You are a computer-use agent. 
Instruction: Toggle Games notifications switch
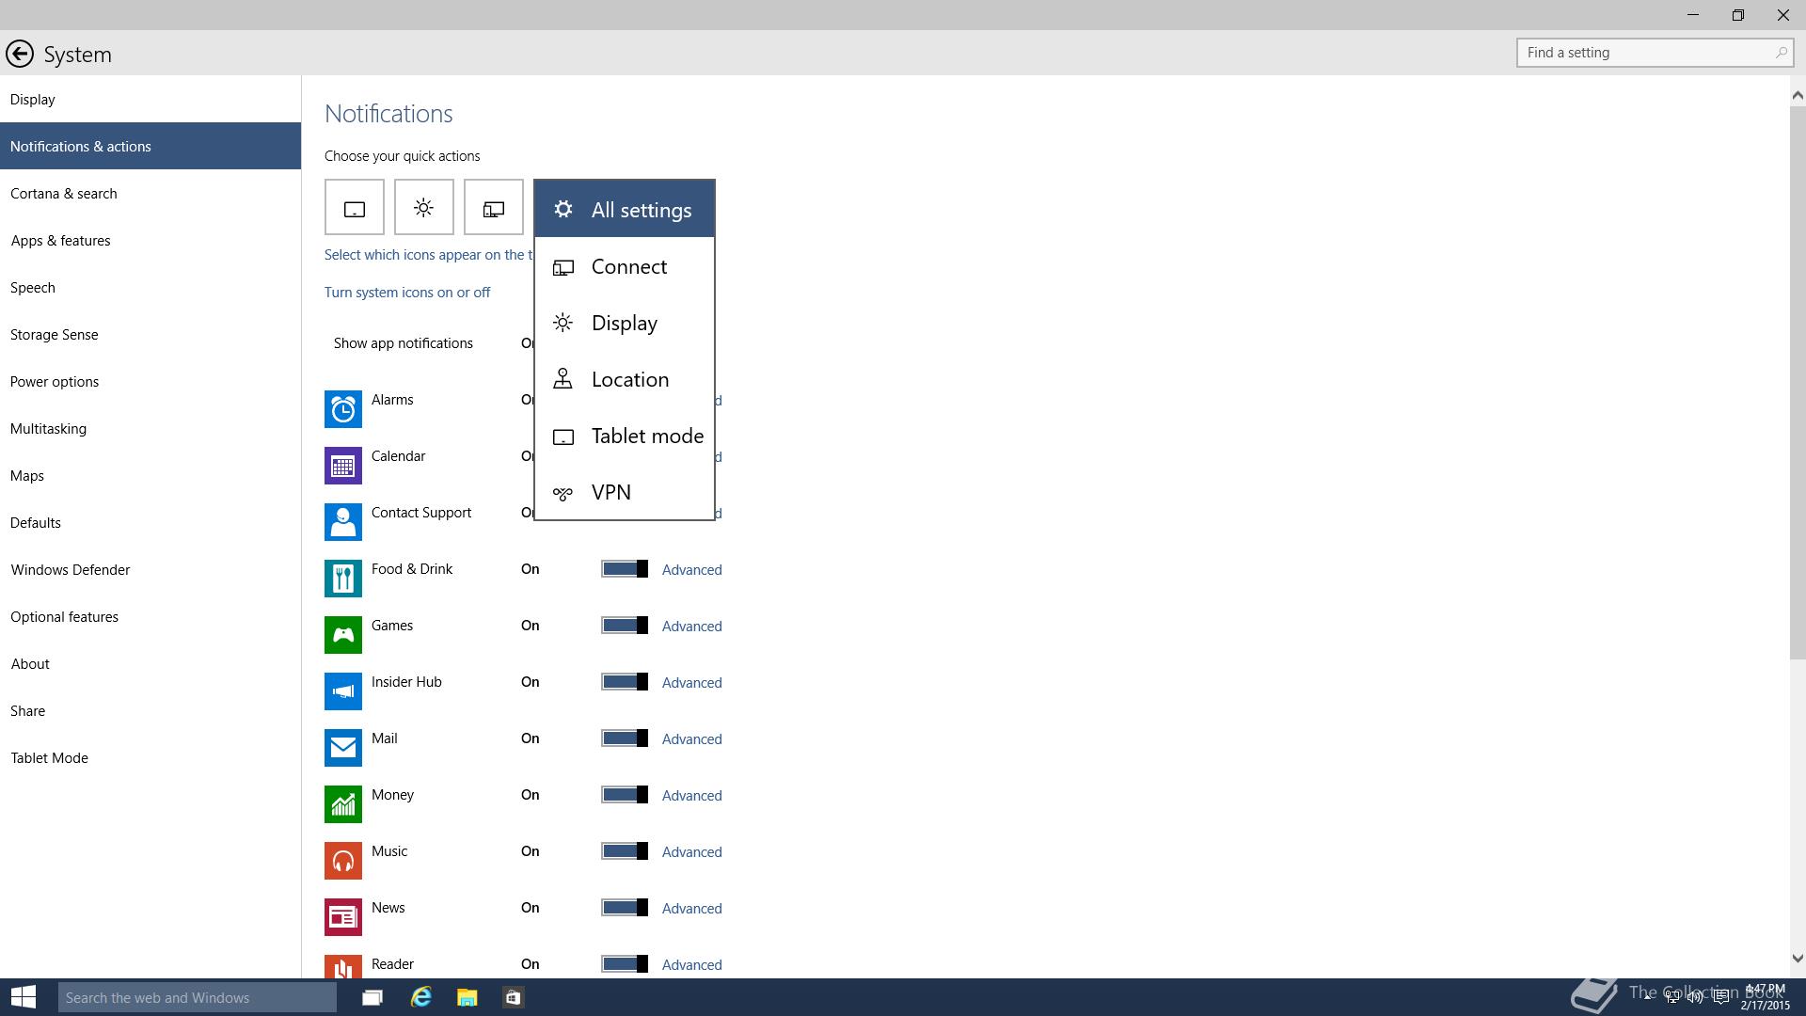[625, 626]
